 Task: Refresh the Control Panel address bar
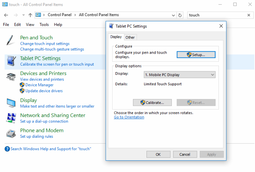tap(180, 15)
